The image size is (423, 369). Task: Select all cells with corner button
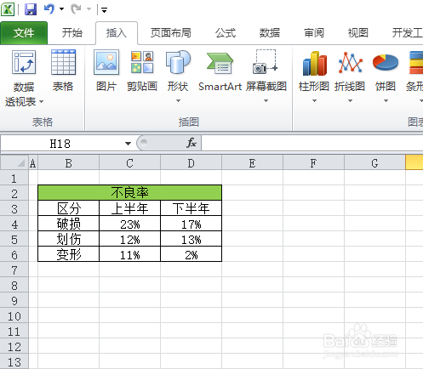click(x=14, y=162)
